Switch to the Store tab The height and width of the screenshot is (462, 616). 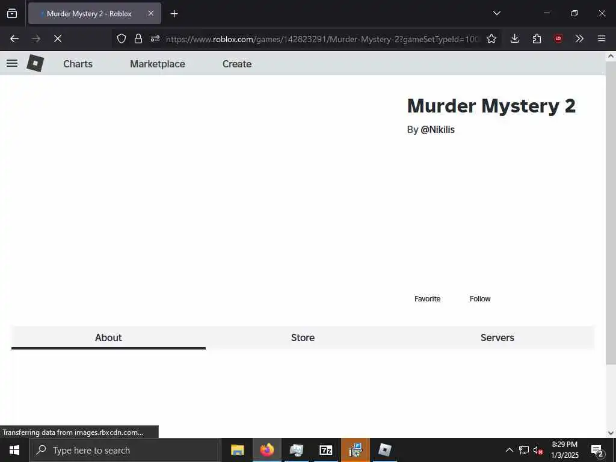(x=303, y=337)
